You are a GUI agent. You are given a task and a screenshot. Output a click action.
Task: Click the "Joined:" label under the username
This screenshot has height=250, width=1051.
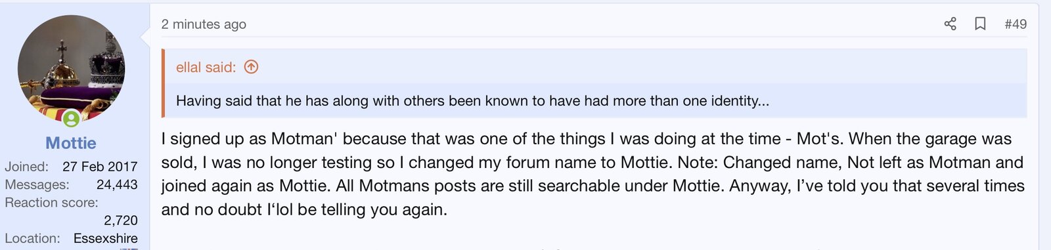point(26,167)
